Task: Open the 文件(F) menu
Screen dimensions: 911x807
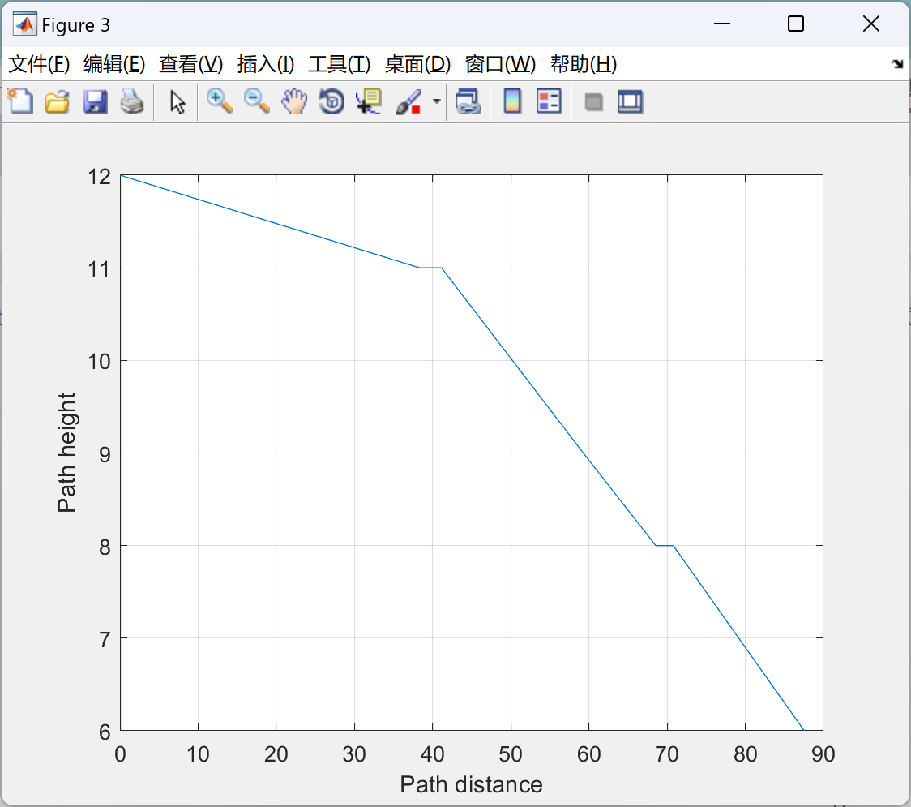Action: click(x=39, y=64)
